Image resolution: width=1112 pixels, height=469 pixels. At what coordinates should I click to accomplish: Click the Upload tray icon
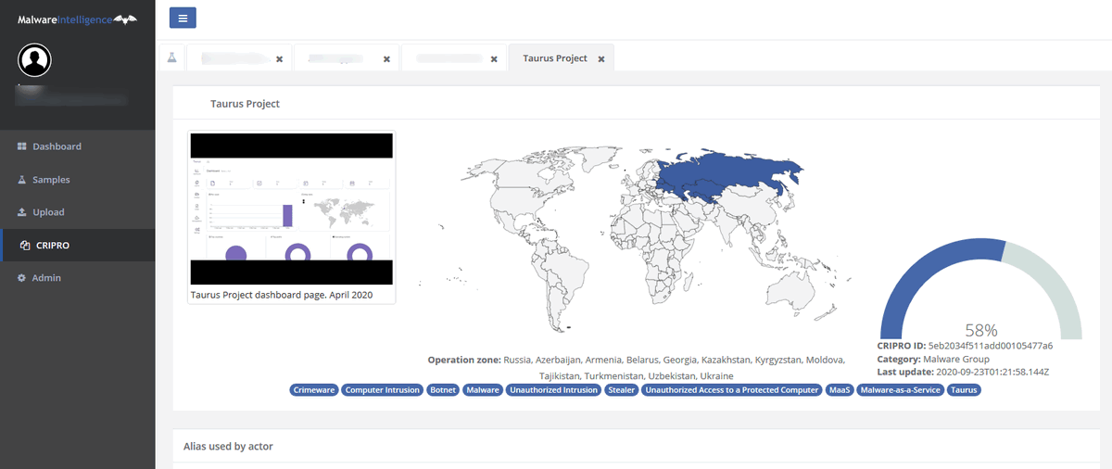coord(22,212)
